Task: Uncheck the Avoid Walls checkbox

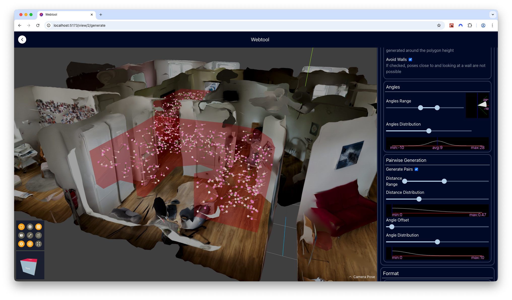Action: [410, 59]
